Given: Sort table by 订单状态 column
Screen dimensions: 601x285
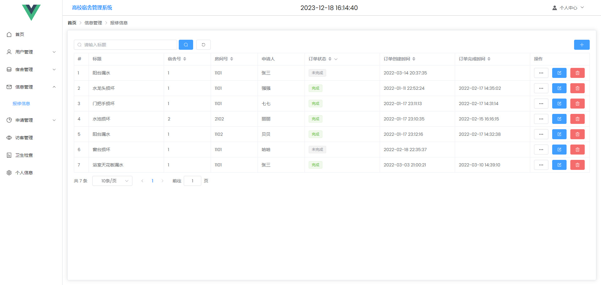Looking at the screenshot, I should tap(330, 59).
